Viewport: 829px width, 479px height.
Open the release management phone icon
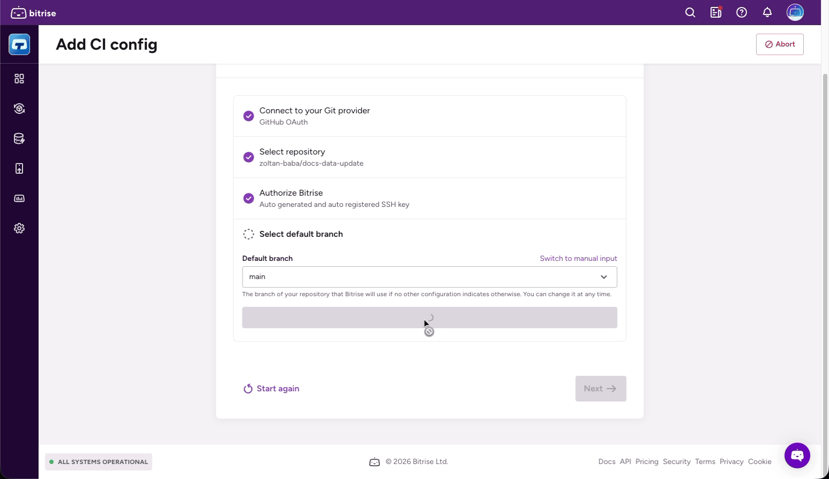coord(19,168)
